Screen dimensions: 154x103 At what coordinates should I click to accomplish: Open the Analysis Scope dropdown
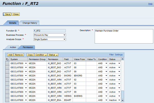(x=64, y=39)
